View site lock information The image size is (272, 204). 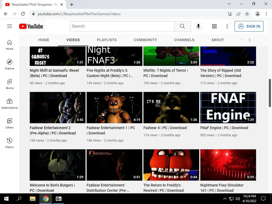pyautogui.click(x=33, y=14)
